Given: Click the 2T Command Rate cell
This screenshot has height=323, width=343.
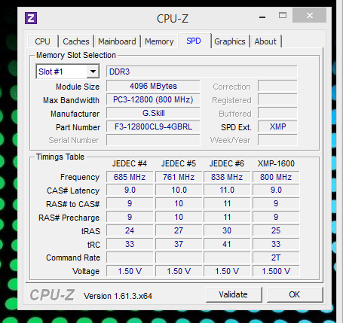Looking at the screenshot, I should click(x=276, y=257).
